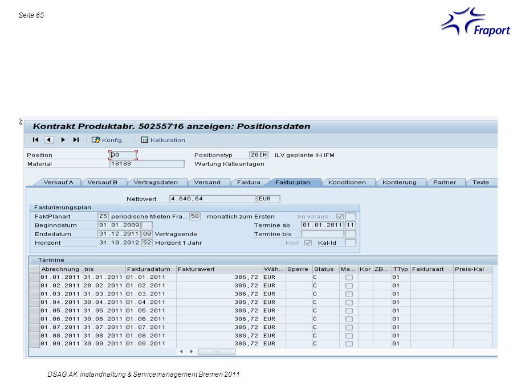Open Konfig. configuration button

pos(108,140)
